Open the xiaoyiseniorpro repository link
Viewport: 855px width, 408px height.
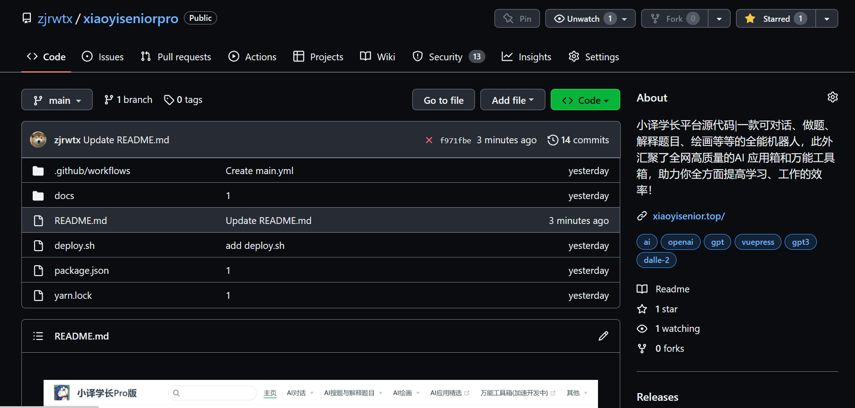click(x=130, y=19)
